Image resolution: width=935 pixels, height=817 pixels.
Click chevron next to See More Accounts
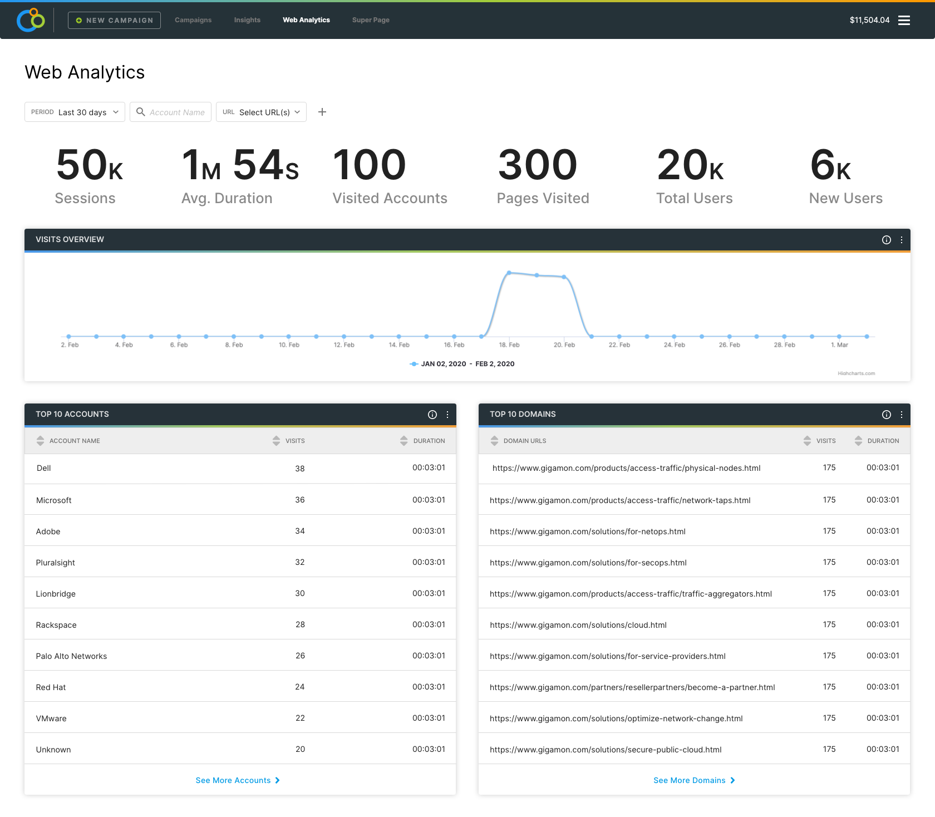tap(278, 780)
